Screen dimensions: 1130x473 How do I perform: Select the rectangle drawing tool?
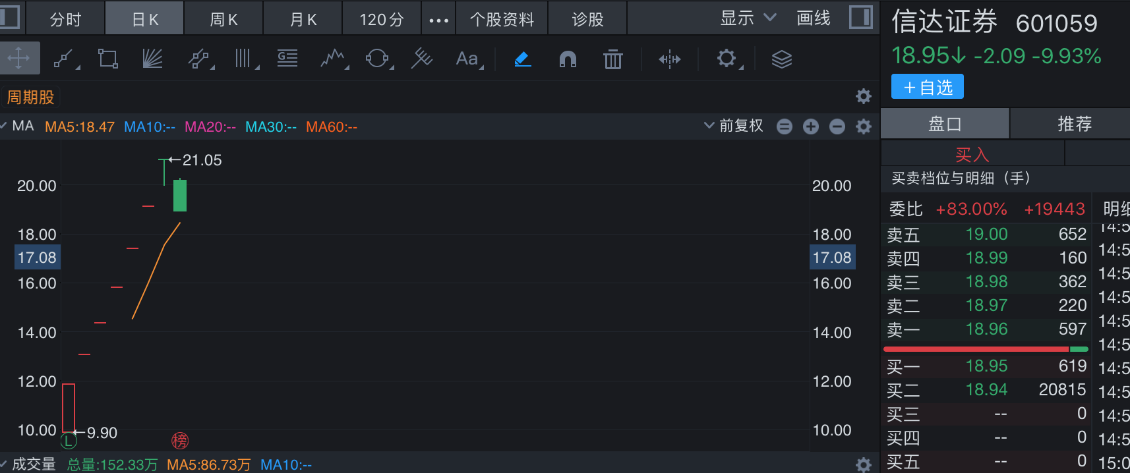[x=108, y=59]
